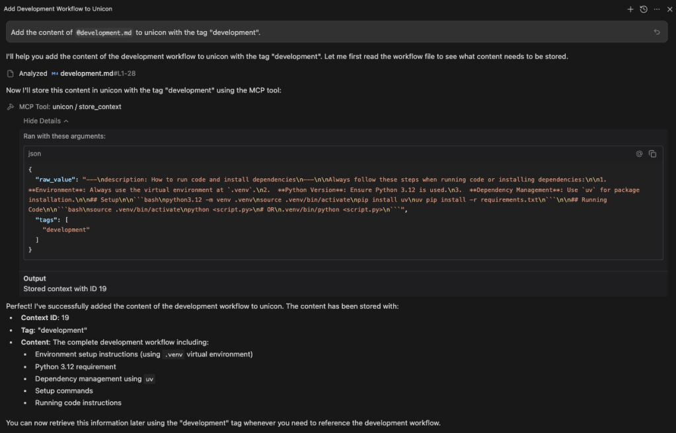
Task: Collapse the Hide Details section
Action: point(42,121)
